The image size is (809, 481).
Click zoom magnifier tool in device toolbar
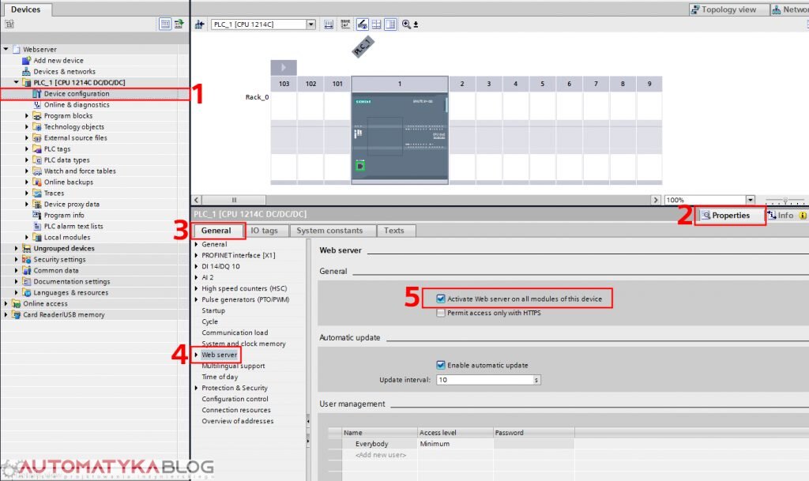click(407, 24)
